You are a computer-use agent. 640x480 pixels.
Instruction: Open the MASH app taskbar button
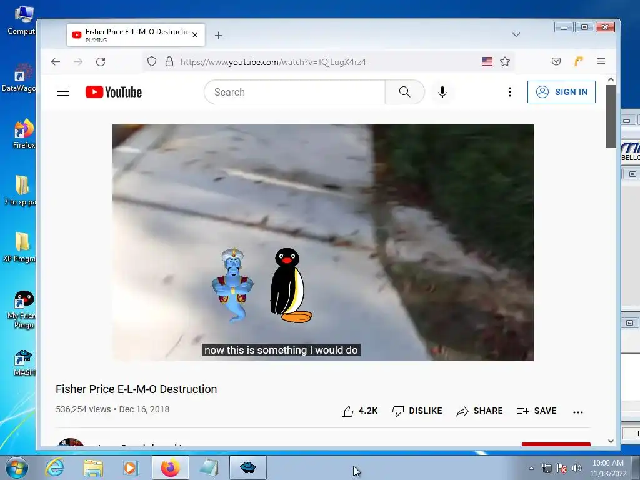tap(247, 467)
